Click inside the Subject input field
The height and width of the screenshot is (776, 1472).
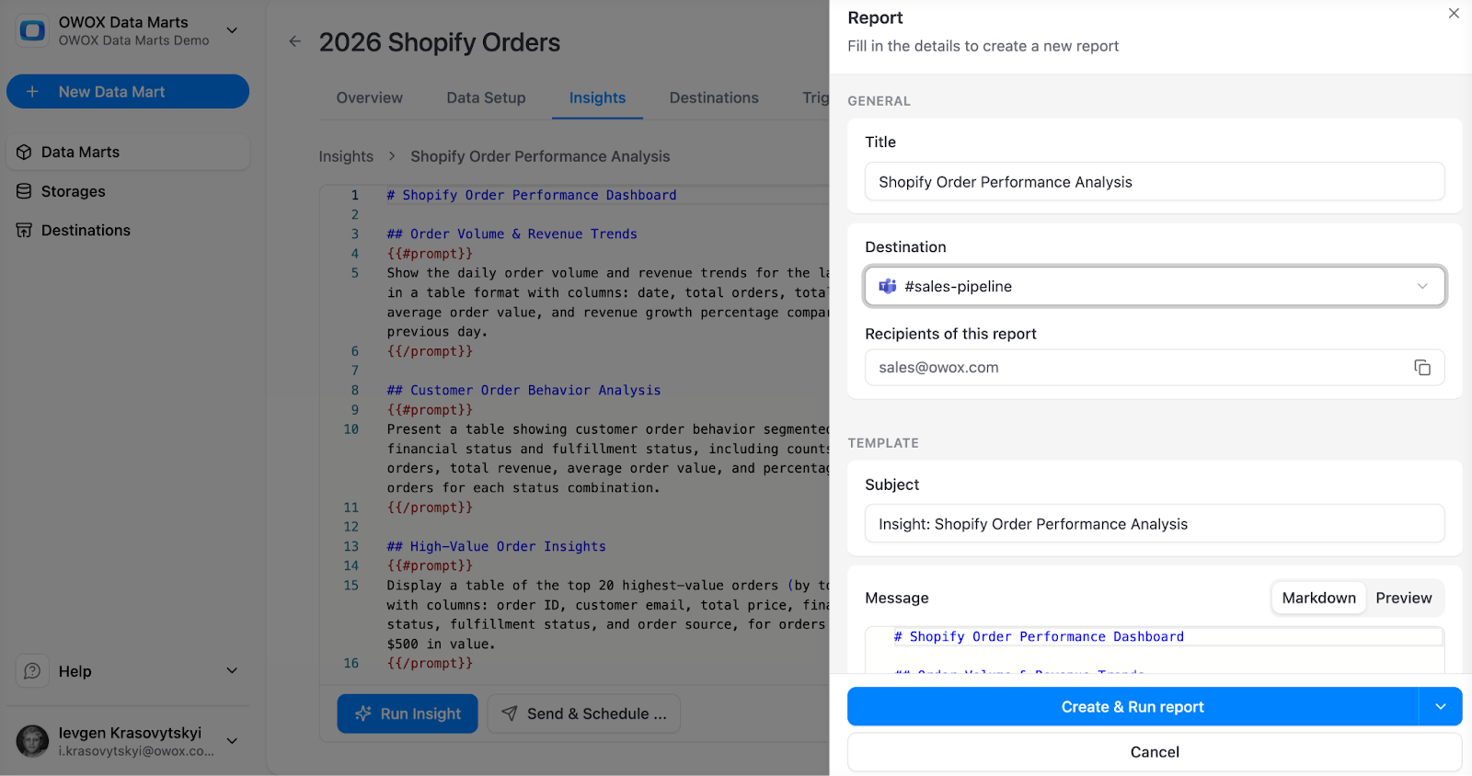1154,523
